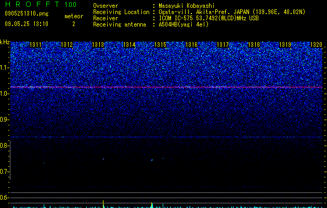Click the observer name Masayuki Kobayashi
Image resolution: width=327 pixels, height=208 pixels.
187,6
